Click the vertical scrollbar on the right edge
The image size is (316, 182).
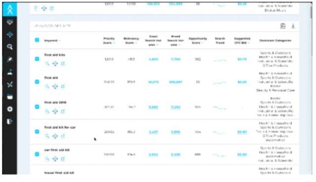[311, 12]
